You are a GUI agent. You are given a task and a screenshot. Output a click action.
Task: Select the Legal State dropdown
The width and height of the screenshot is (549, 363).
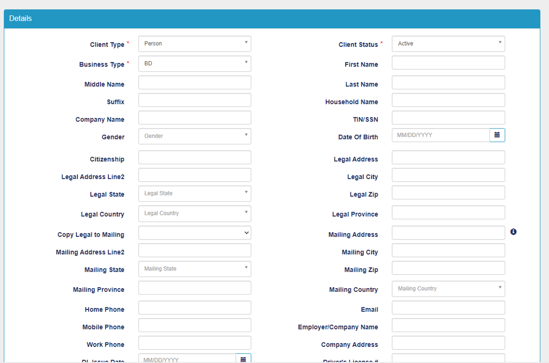point(195,193)
